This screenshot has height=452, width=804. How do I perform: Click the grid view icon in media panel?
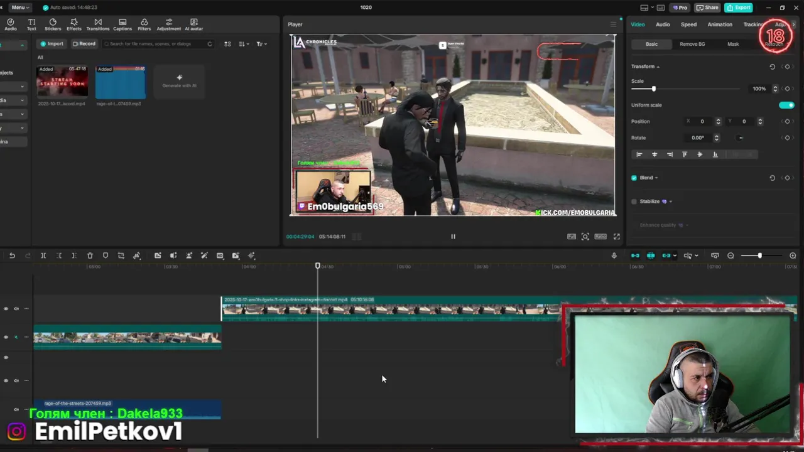tap(227, 44)
